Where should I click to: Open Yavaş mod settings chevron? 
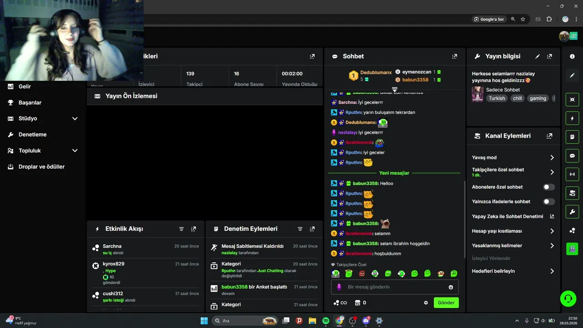click(x=552, y=158)
